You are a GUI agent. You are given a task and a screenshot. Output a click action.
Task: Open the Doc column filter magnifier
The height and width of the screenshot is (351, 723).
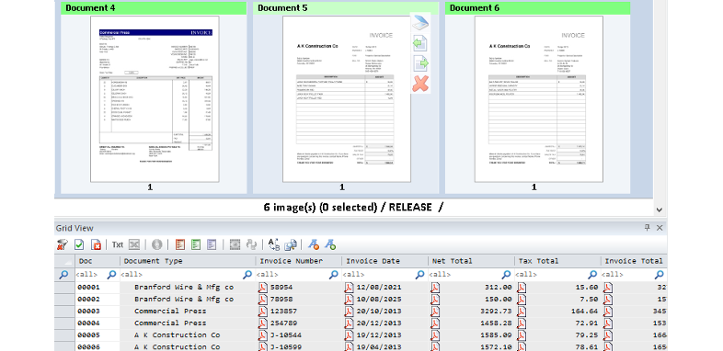click(111, 275)
